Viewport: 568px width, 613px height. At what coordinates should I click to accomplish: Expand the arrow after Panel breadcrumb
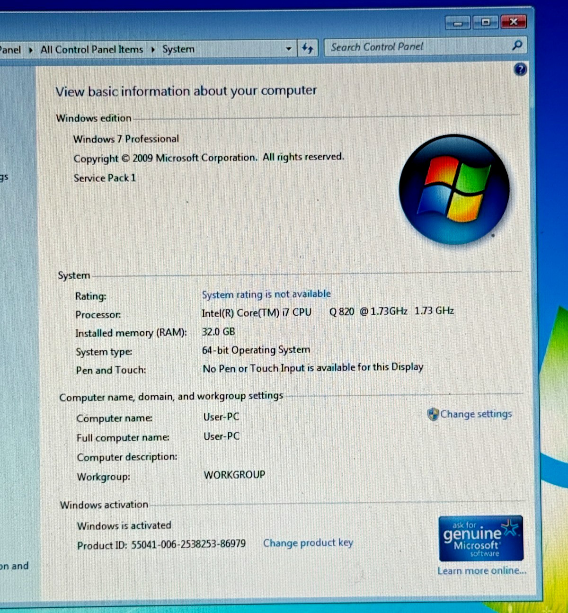31,50
